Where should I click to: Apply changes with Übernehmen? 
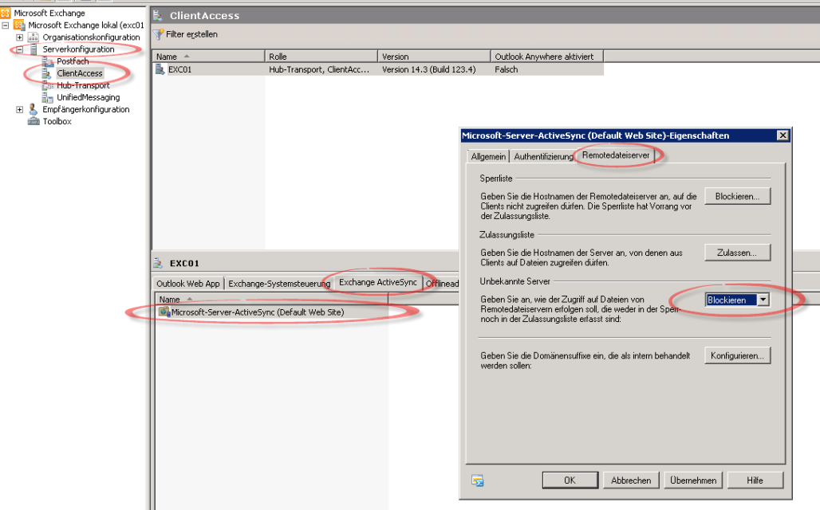(693, 481)
